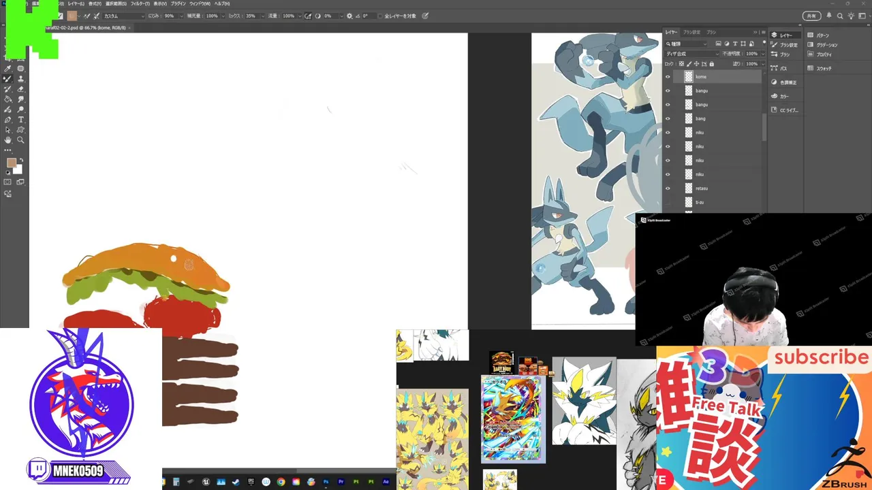Select the Eyedropper tool
Screen dimensions: 872x490
point(7,69)
